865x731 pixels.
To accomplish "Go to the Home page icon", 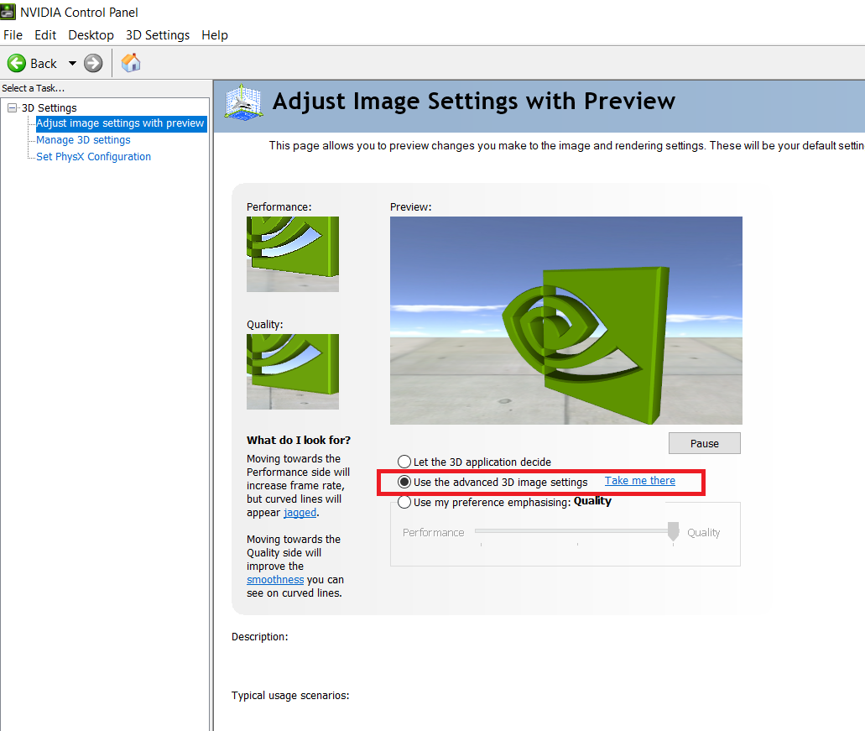I will pos(131,63).
